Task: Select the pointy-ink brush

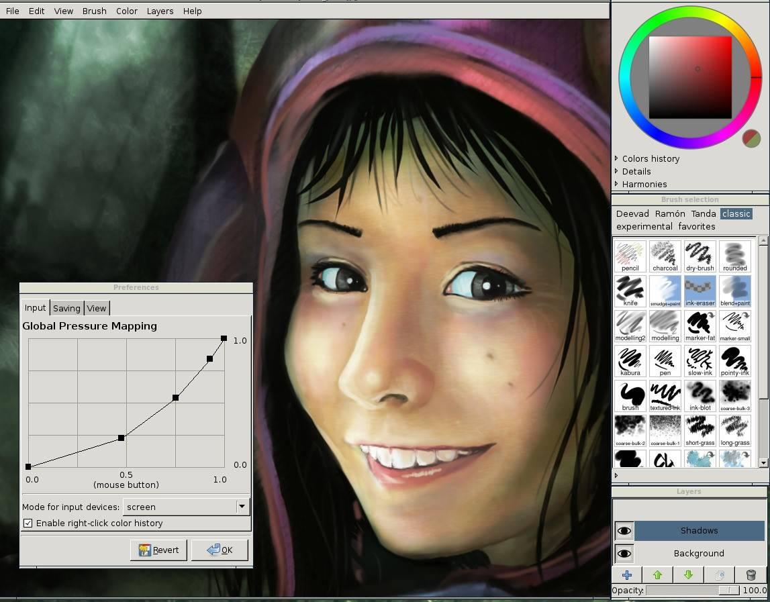Action: pyautogui.click(x=734, y=361)
